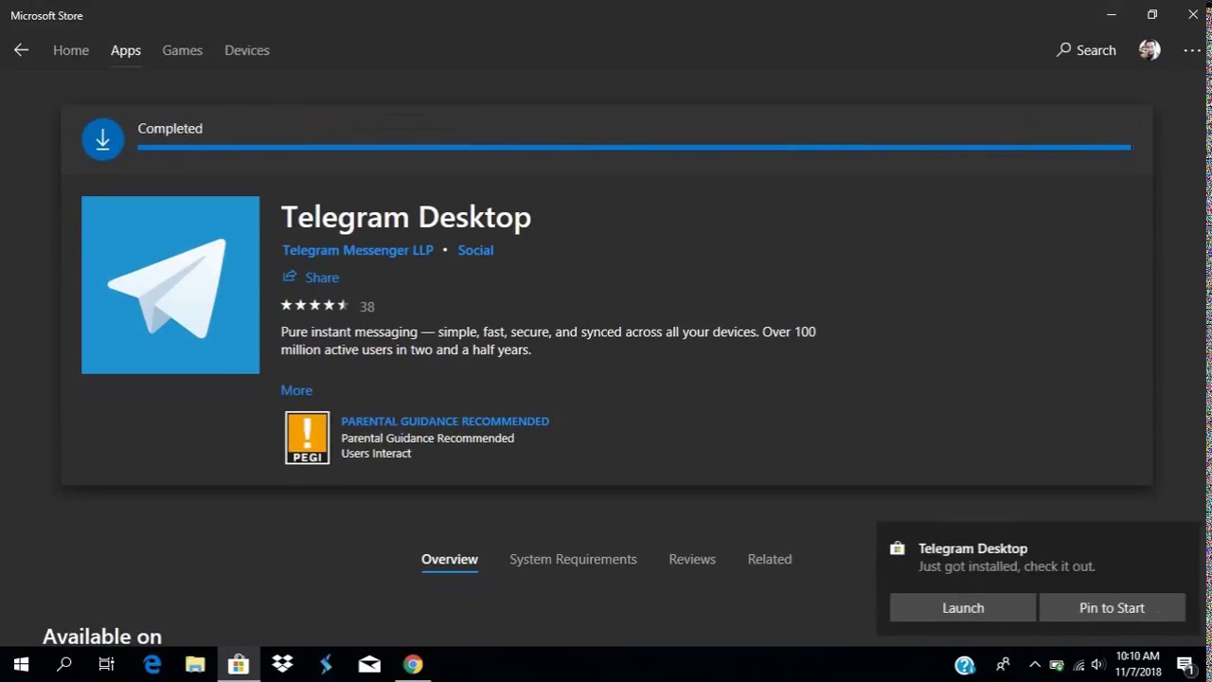This screenshot has height=682, width=1212.
Task: Click the battery status tray icon
Action: (1057, 665)
